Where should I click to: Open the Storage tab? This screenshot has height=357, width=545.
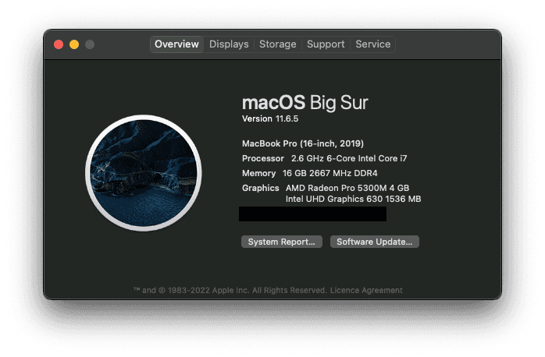coord(277,44)
